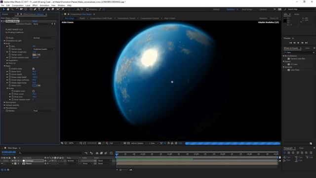316x178 pixels.
Task: Switch to the Project panel tab
Action: click(5, 14)
